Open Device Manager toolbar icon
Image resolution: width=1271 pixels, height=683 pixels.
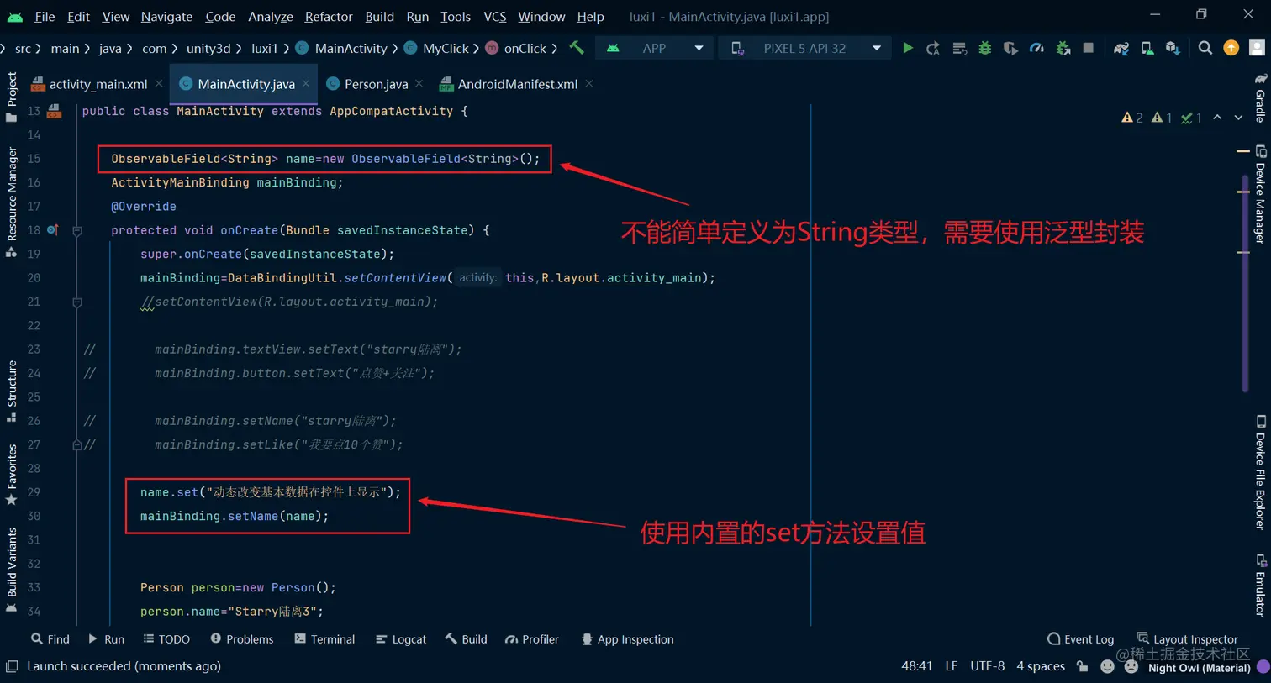[x=1147, y=49]
